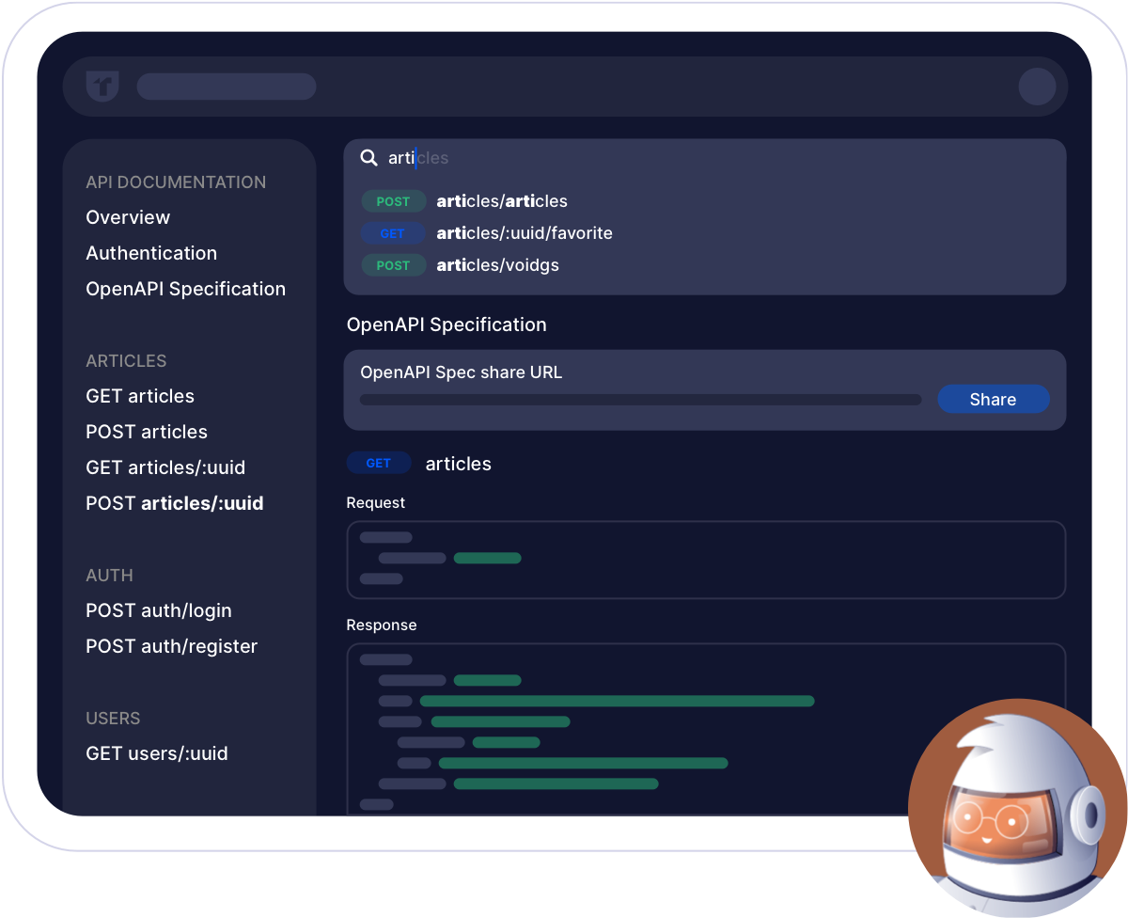Screen dimensions: 1128x918
Task: Click the POST badge next to articles/articles
Action: click(394, 201)
